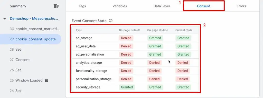
Task: Select event 28 Set
Action: click(15, 50)
